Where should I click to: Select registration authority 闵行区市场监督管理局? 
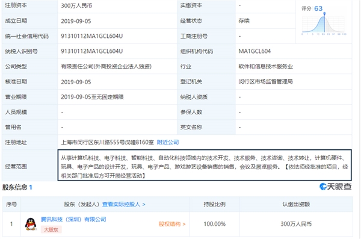[265, 81]
